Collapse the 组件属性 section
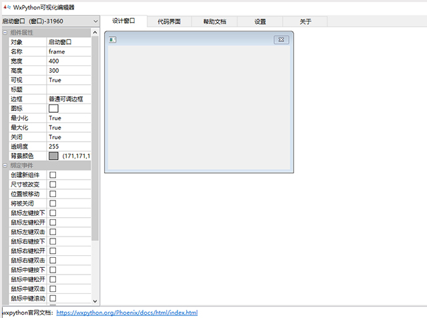427x318 pixels. [5, 33]
